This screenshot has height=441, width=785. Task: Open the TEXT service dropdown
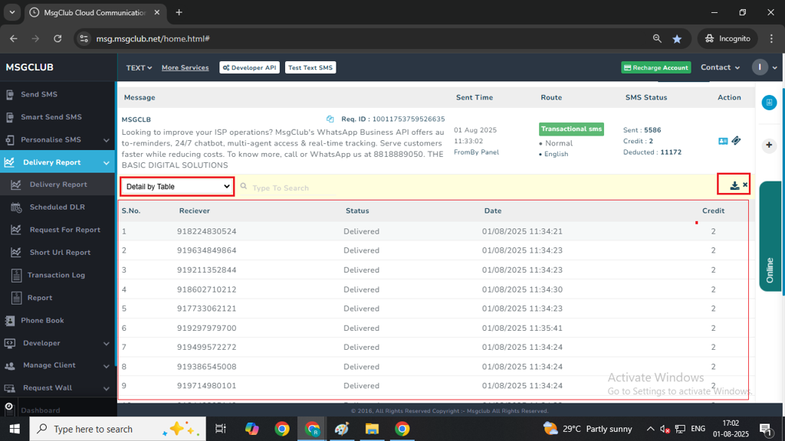point(139,67)
